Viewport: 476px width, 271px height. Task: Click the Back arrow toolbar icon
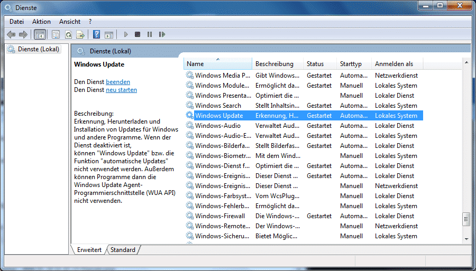click(11, 34)
